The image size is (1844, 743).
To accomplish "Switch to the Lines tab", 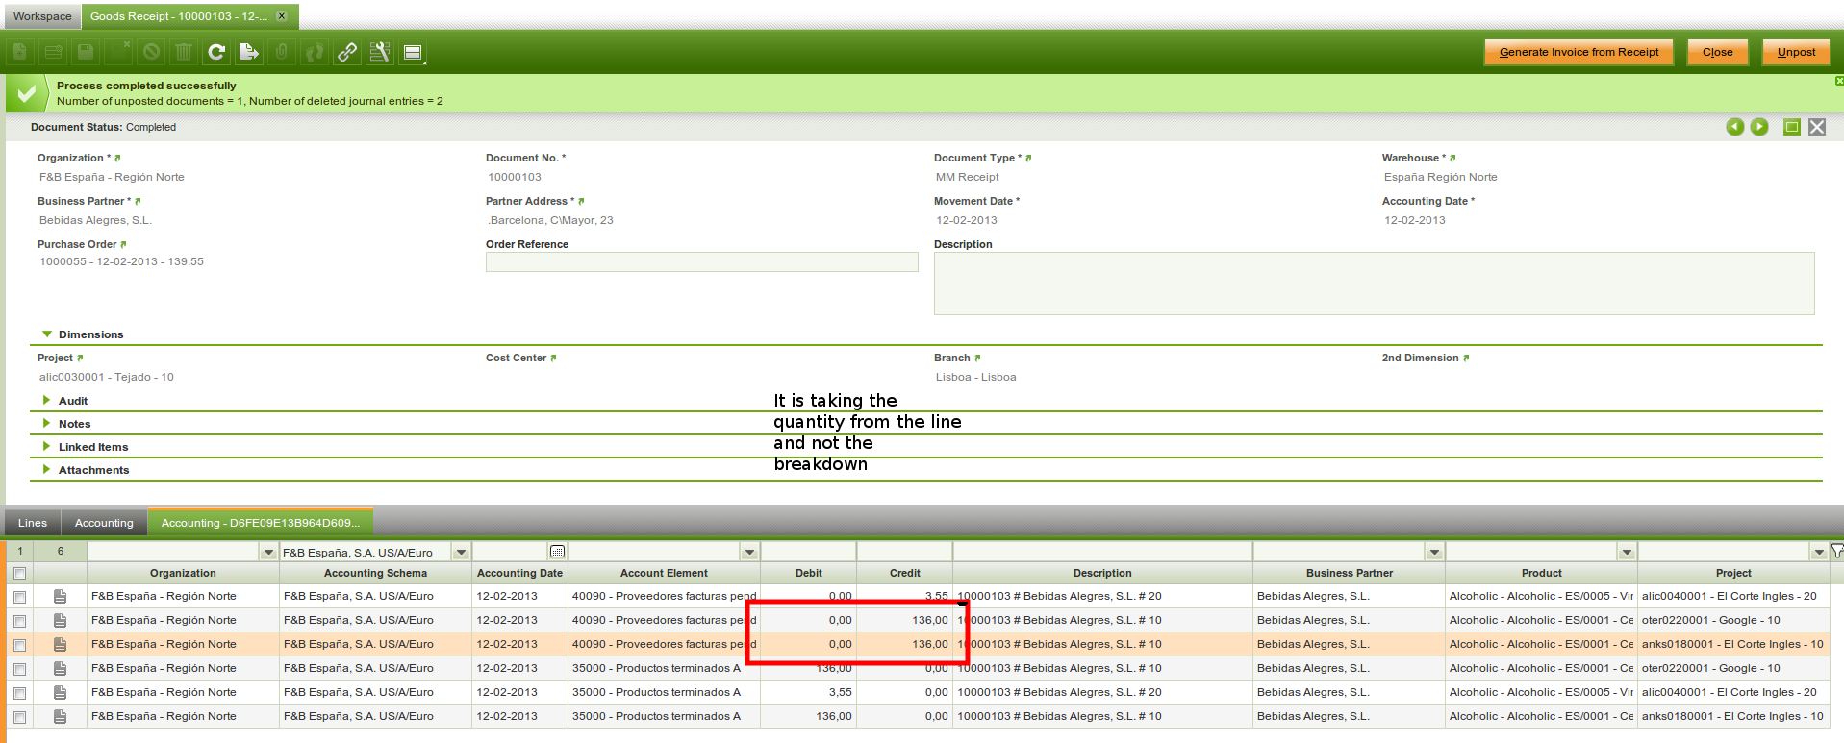I will pos(33,523).
